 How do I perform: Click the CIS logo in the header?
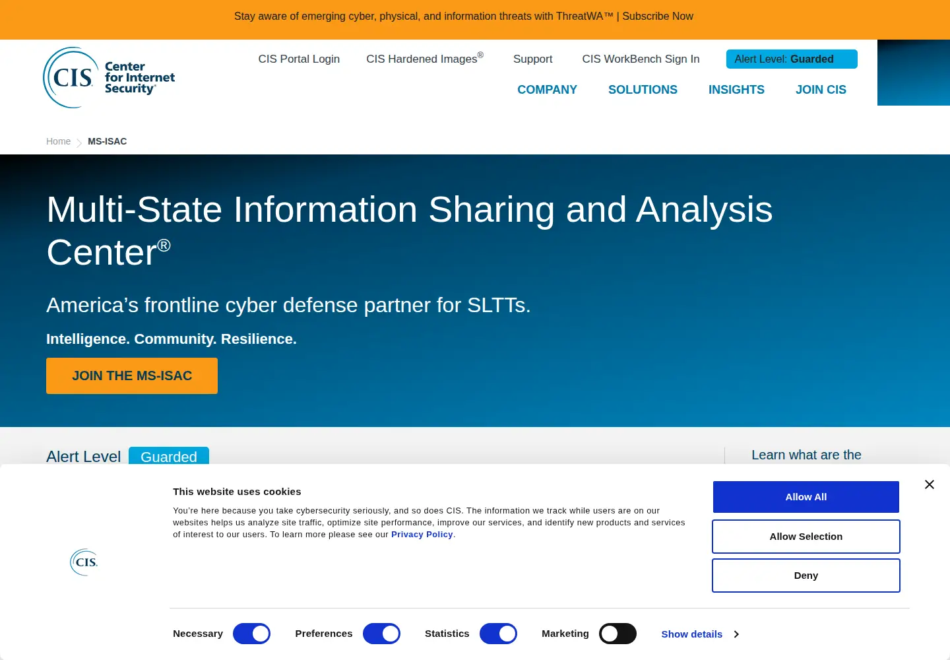click(109, 77)
